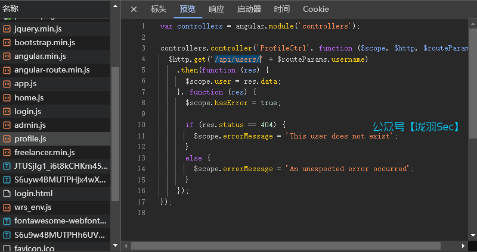
Task: Click the document icon beside login.html
Action: [x=7, y=194]
